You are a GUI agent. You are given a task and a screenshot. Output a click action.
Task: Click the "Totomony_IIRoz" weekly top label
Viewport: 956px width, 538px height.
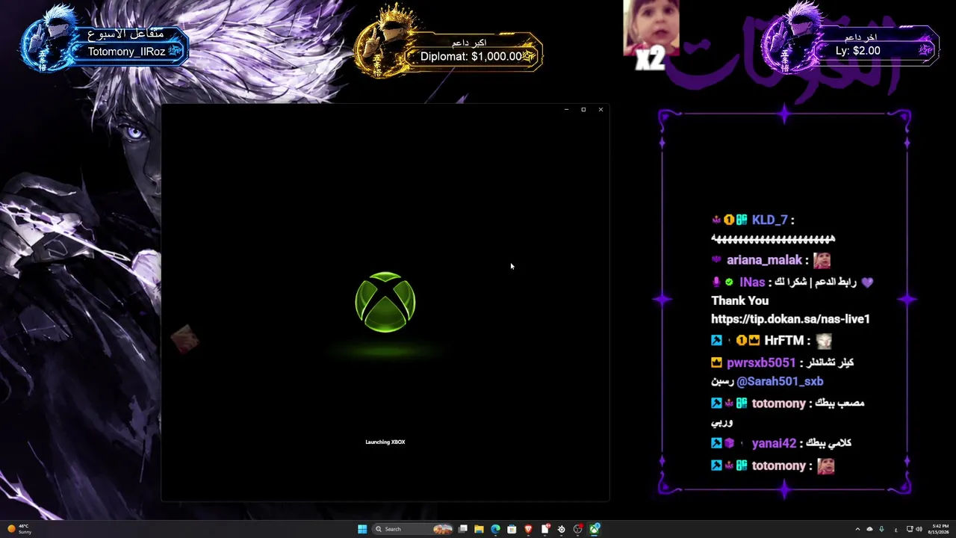[126, 52]
